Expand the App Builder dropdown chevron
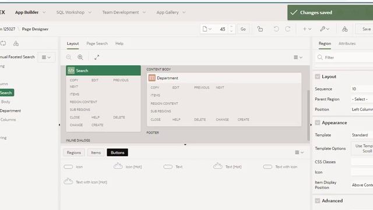 (44, 12)
